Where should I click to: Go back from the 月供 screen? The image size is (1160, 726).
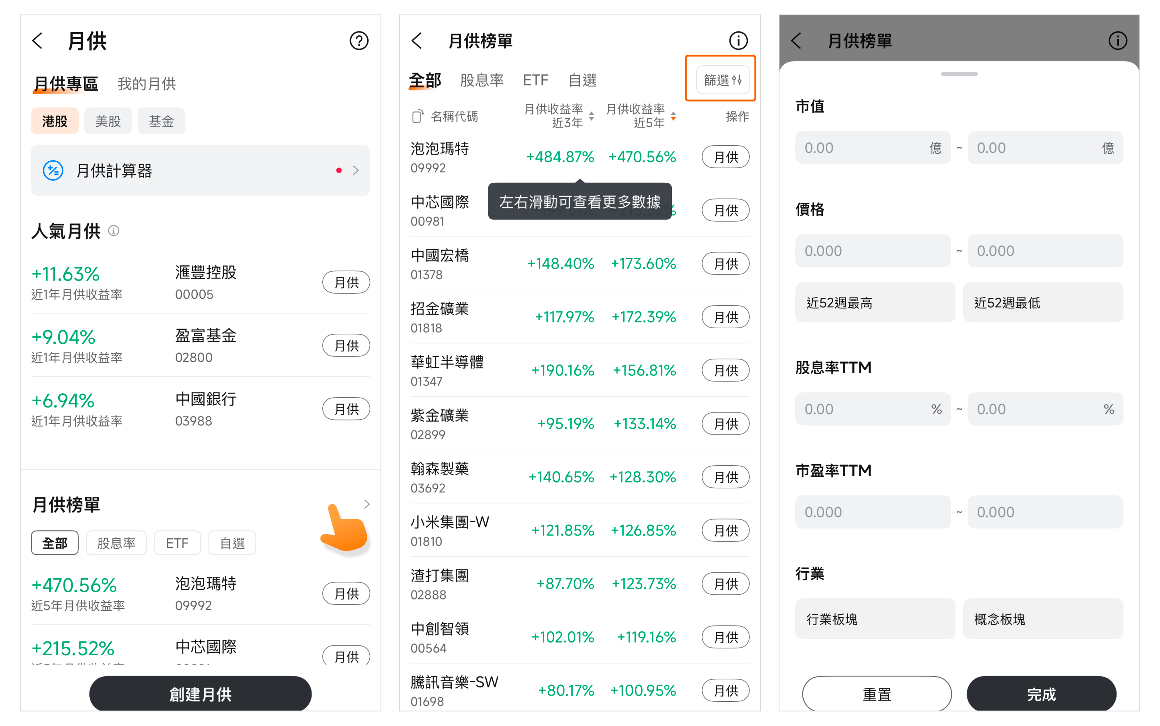tap(38, 41)
